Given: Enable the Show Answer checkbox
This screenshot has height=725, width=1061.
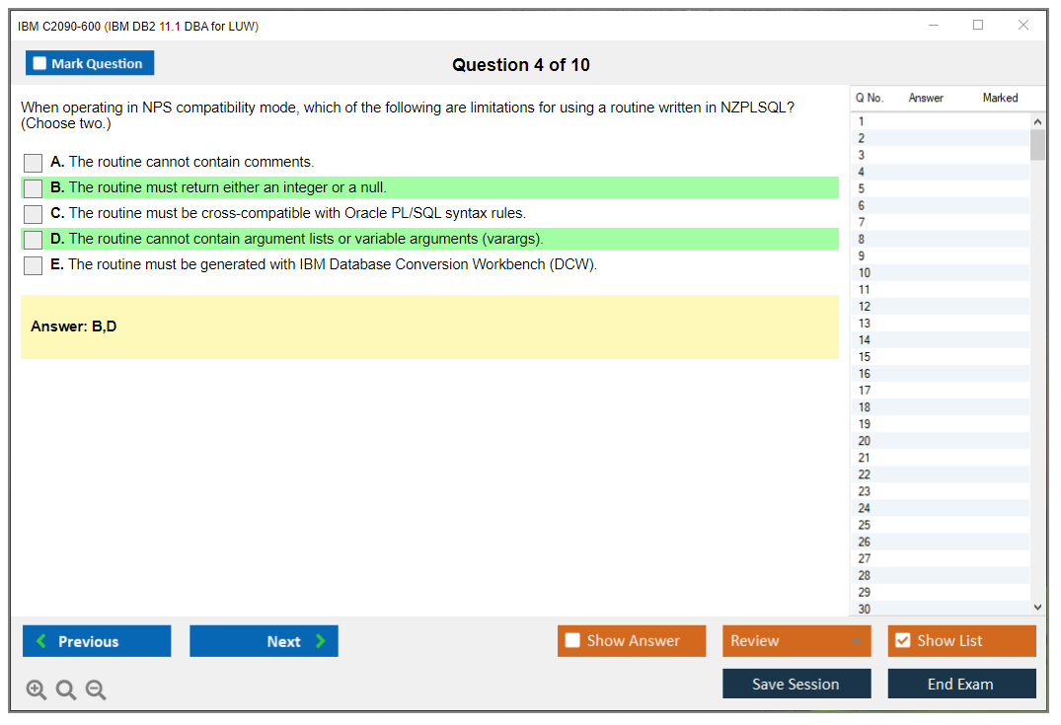Looking at the screenshot, I should (573, 641).
